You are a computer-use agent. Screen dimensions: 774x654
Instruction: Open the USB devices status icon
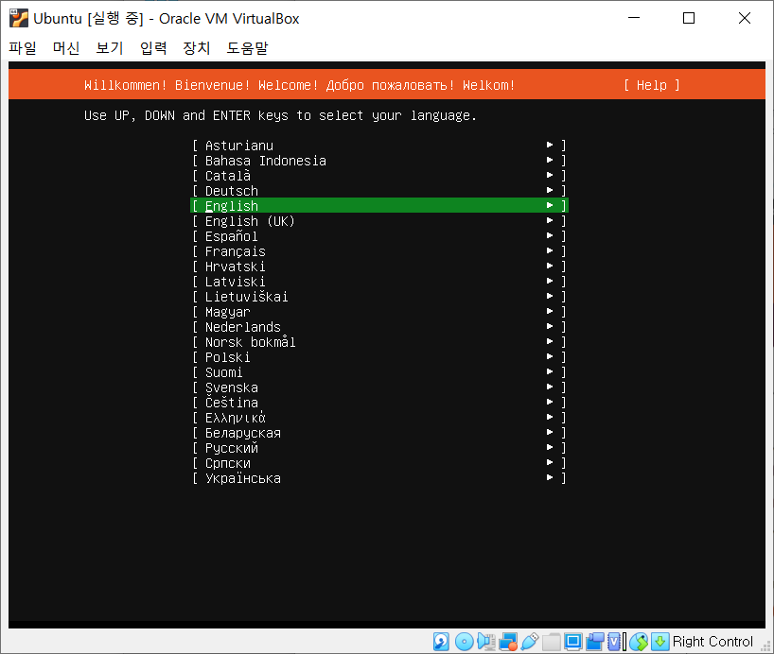(530, 641)
